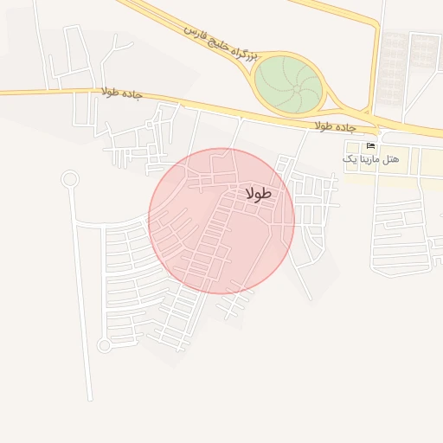
Task: Click the center of the park's spiral paths
Action: coord(297,88)
